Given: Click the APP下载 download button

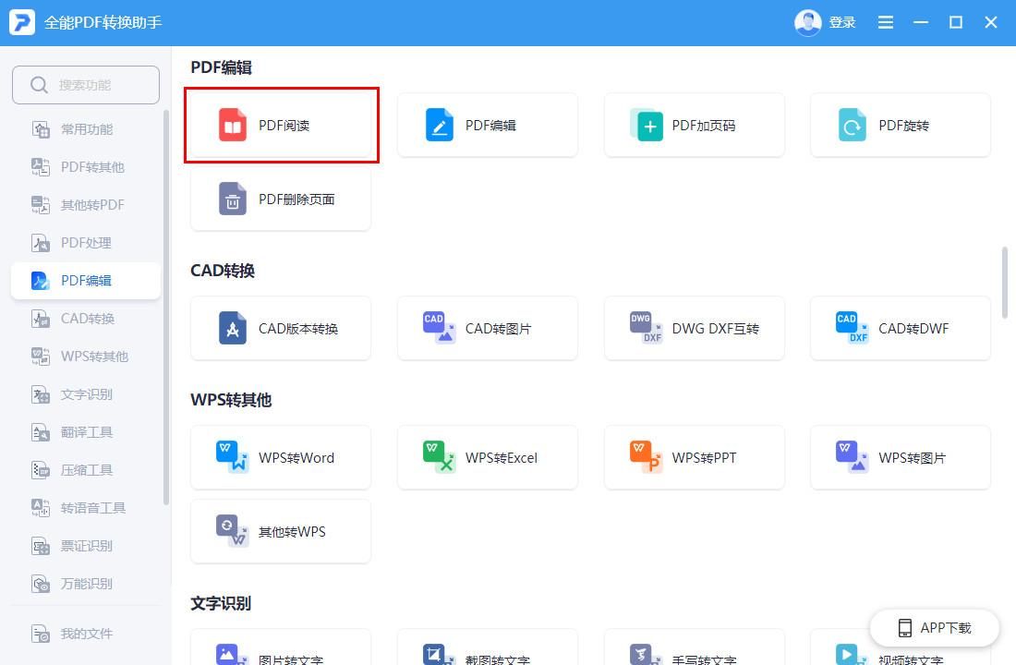Looking at the screenshot, I should [x=935, y=627].
